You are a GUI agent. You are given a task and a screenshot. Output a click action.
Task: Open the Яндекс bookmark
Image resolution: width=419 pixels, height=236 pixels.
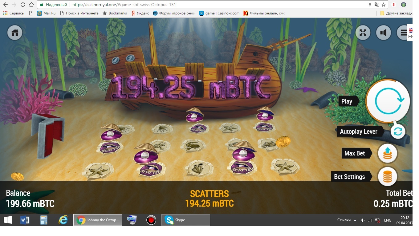pyautogui.click(x=140, y=13)
